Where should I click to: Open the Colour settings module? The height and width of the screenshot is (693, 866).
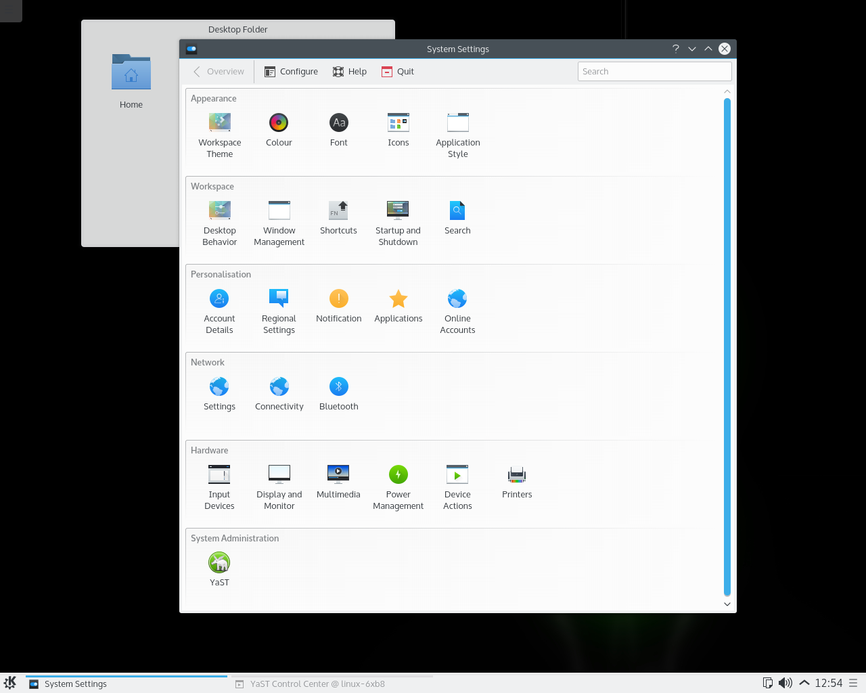[279, 130]
